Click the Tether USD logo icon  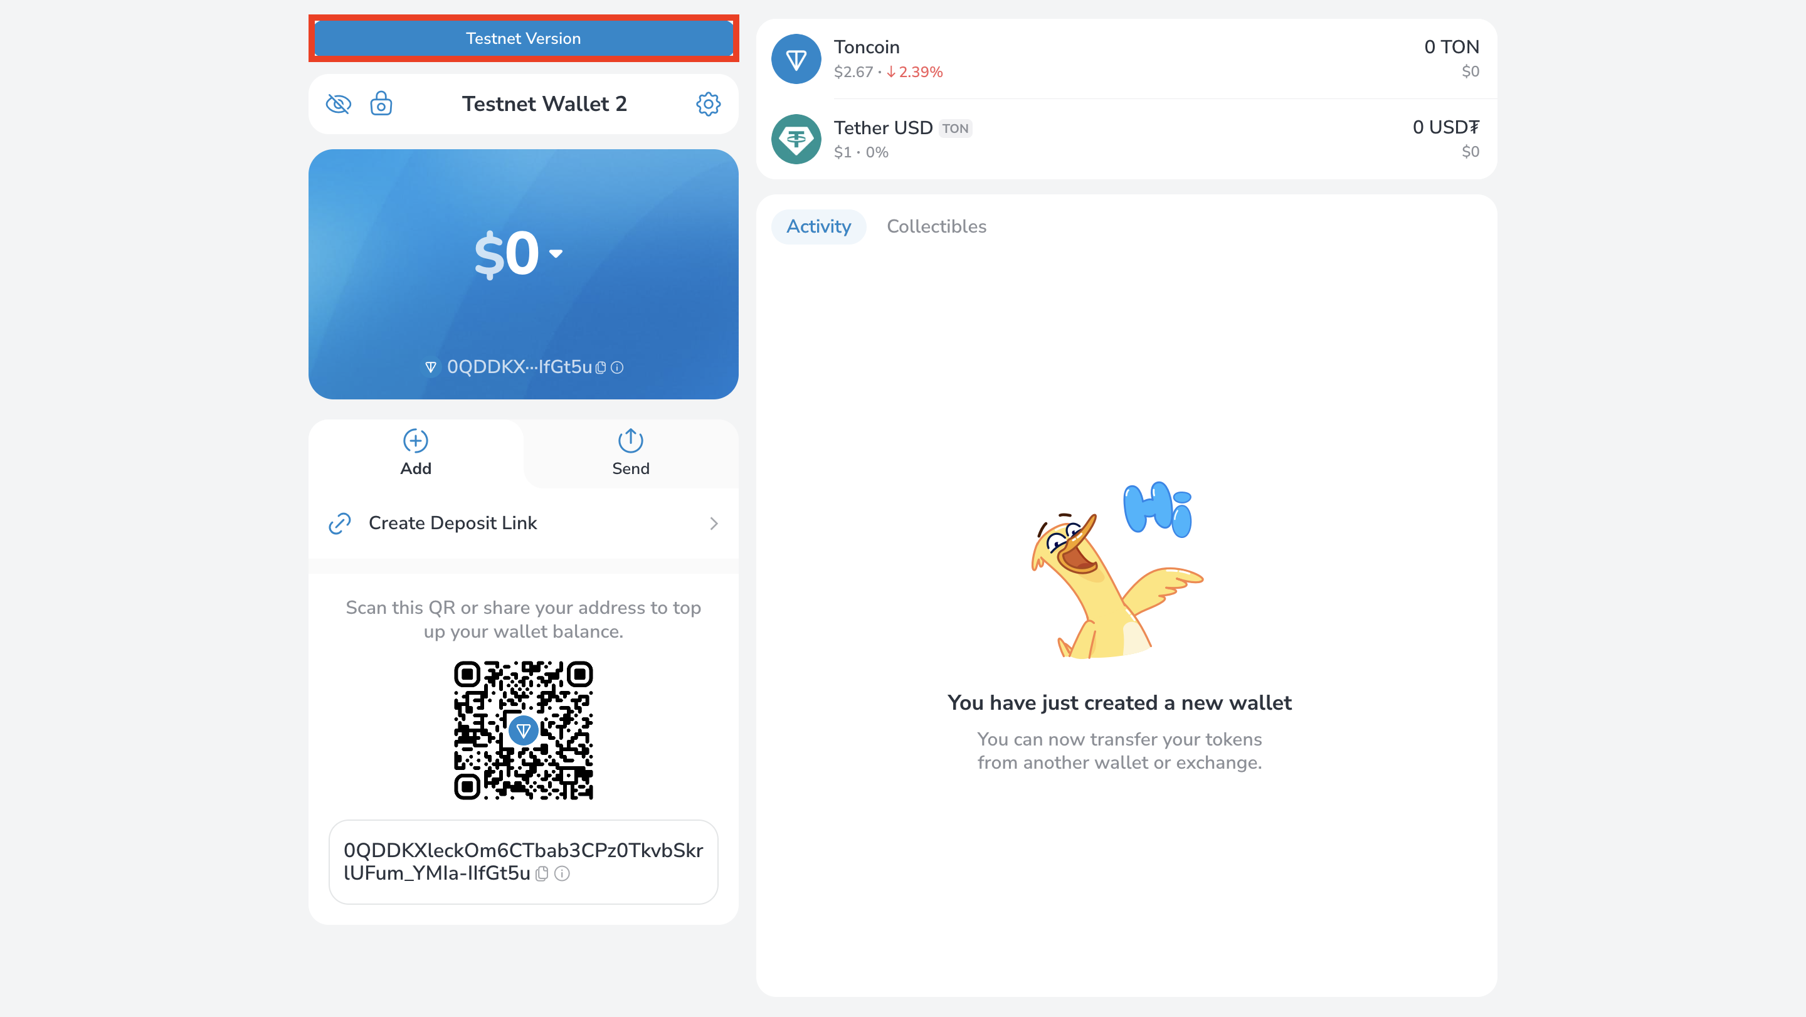(x=796, y=139)
